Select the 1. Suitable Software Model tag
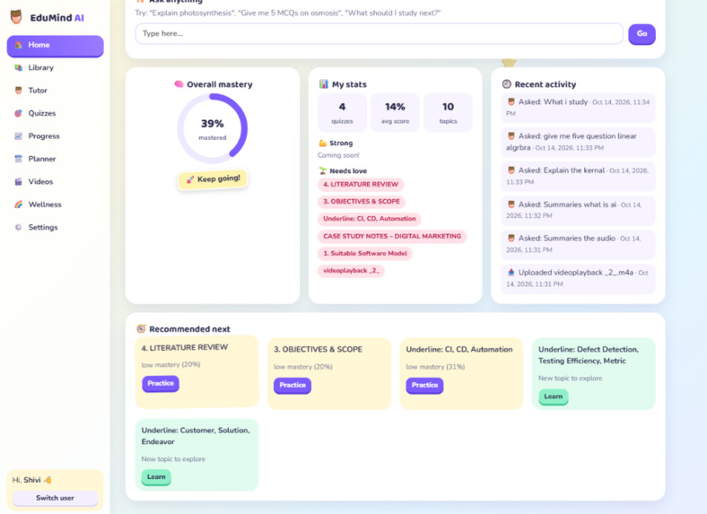Viewport: 707px width, 514px height. click(x=365, y=253)
